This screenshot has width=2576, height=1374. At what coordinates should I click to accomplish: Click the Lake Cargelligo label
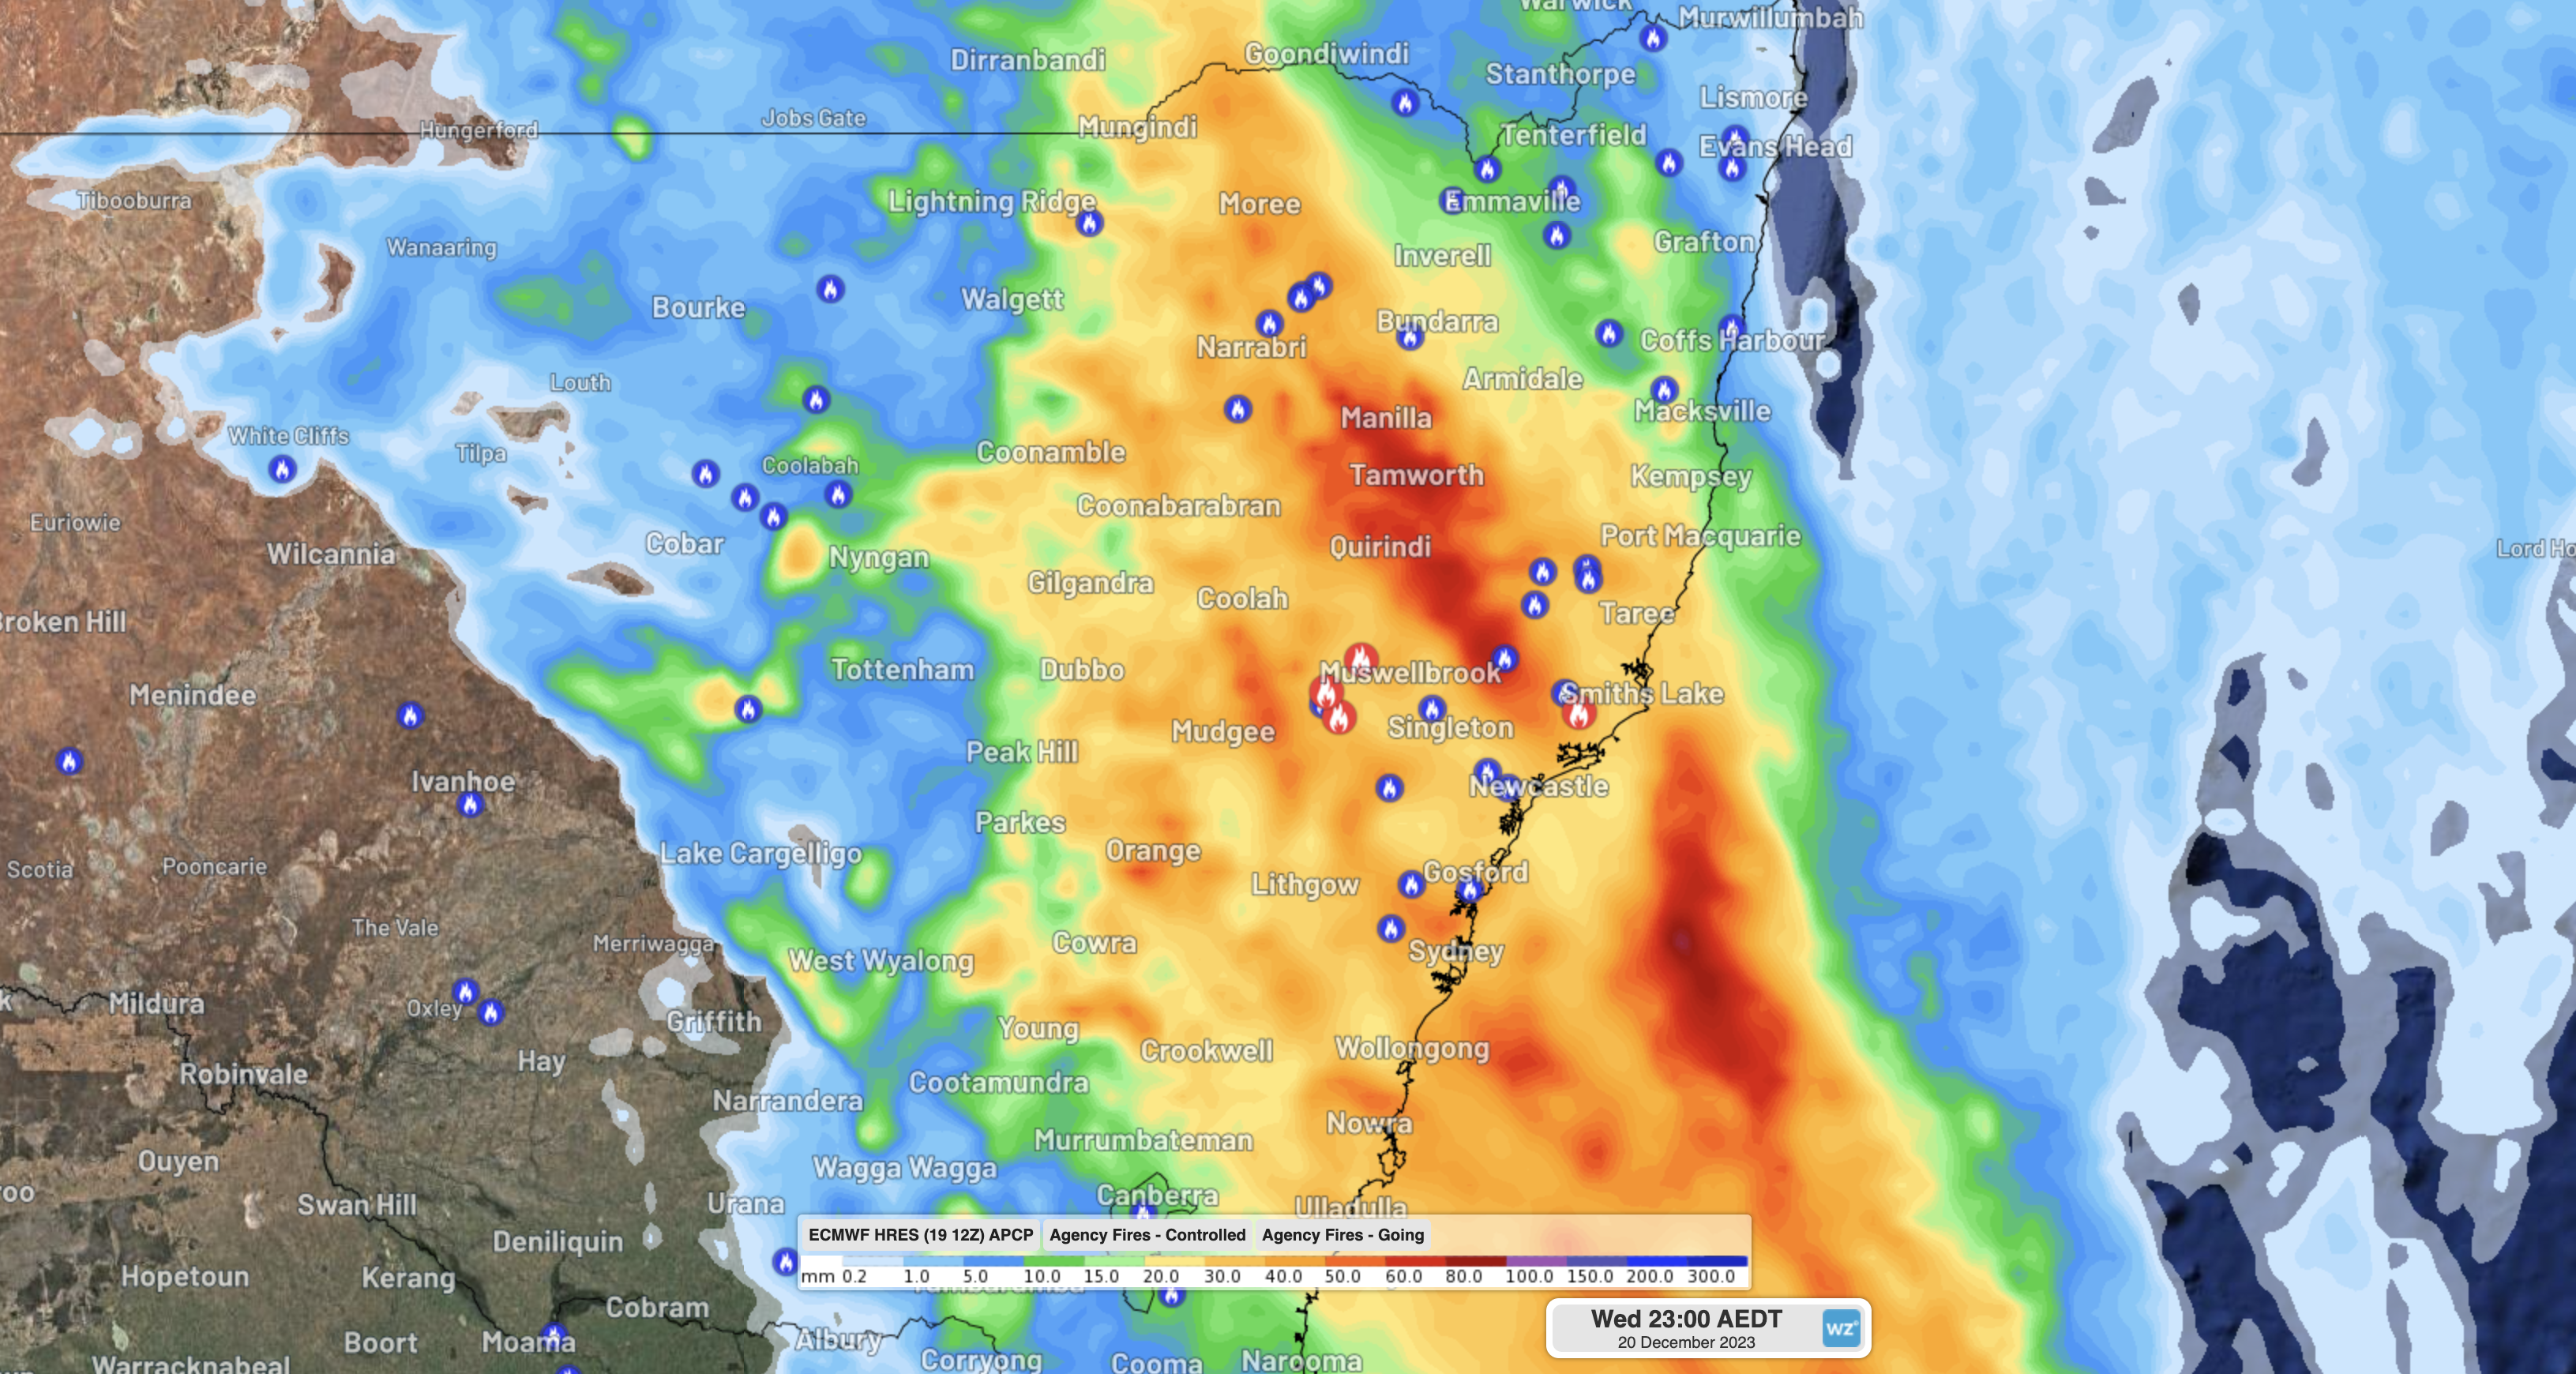tap(761, 854)
